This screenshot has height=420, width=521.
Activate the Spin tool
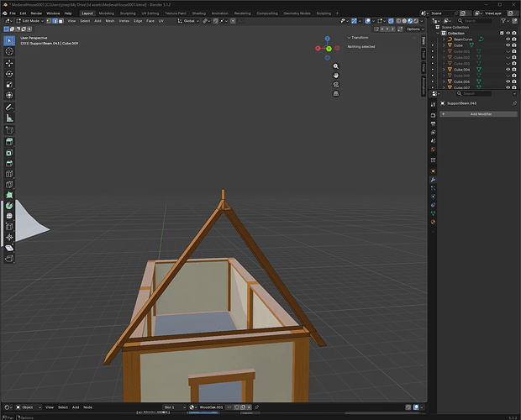coord(9,206)
